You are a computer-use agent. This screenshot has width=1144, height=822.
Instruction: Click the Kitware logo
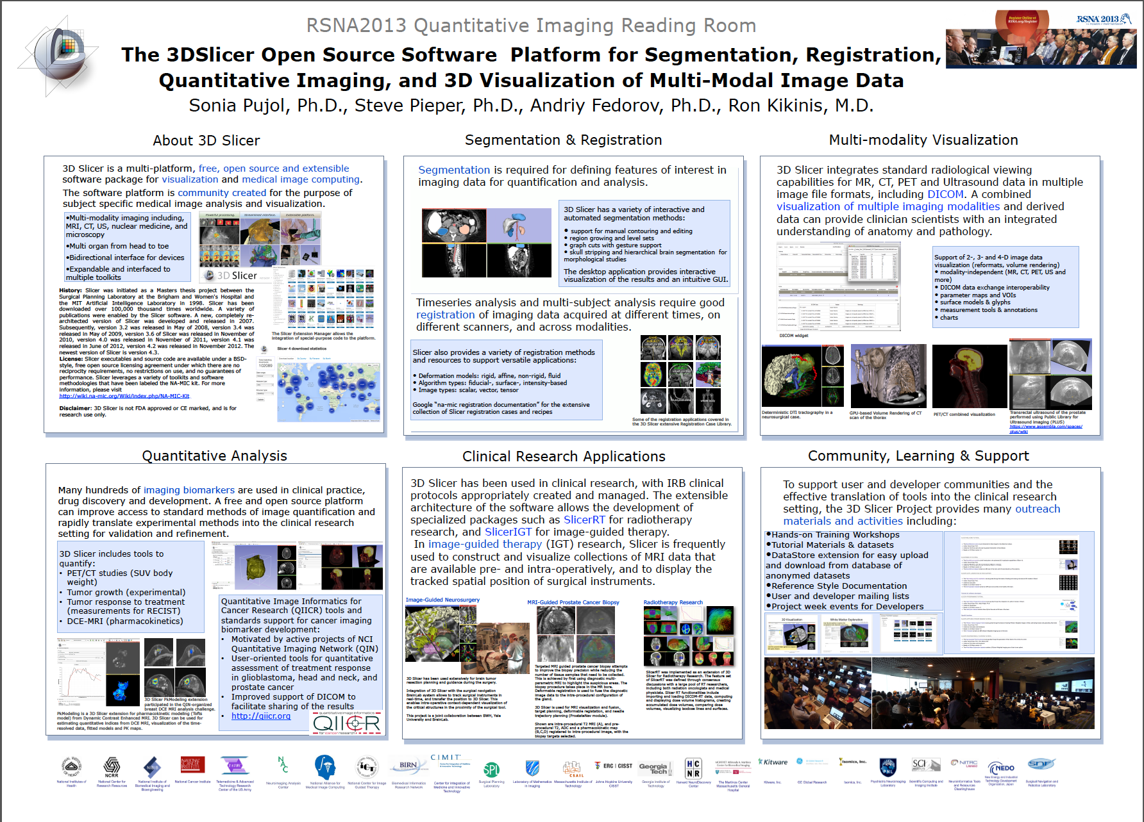773,762
